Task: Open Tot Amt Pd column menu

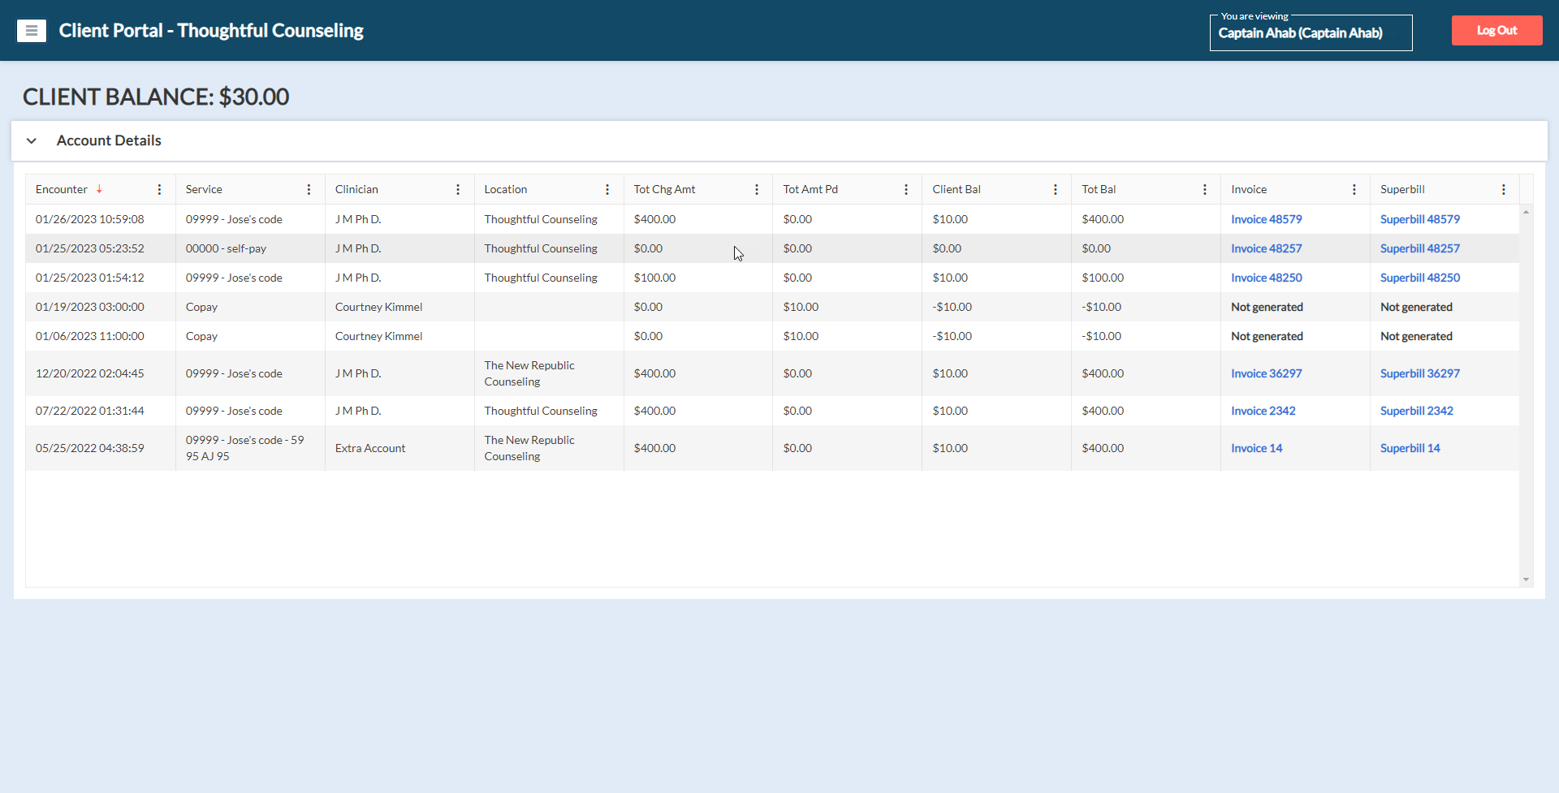Action: click(906, 189)
